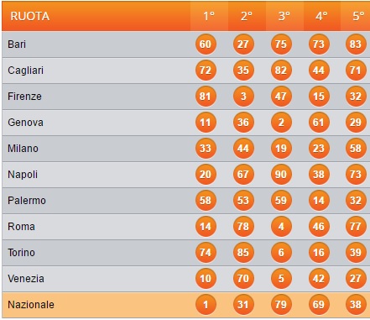Click the 53 ball in Palermo row
This screenshot has height=320, width=370.
point(243,201)
